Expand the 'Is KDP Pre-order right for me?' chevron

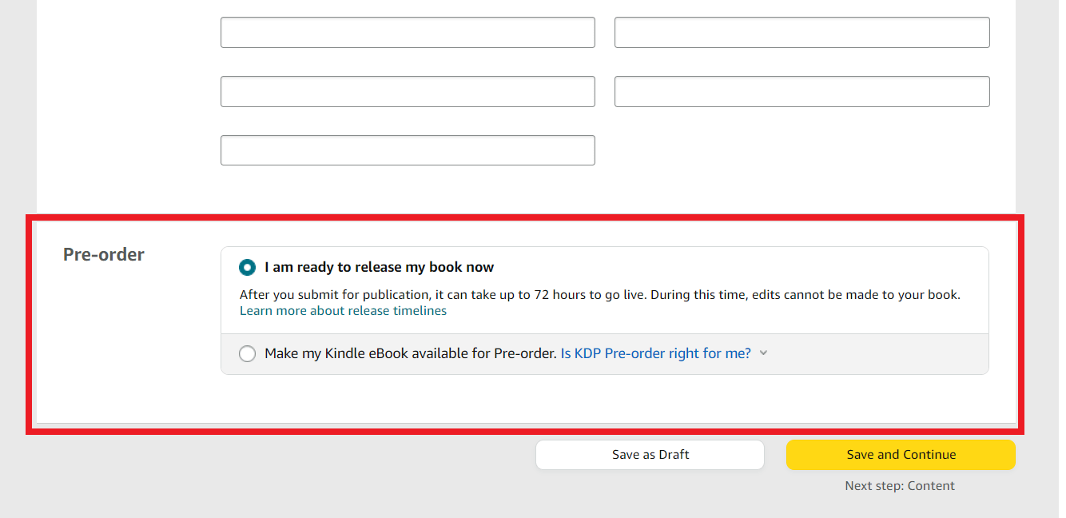(763, 353)
